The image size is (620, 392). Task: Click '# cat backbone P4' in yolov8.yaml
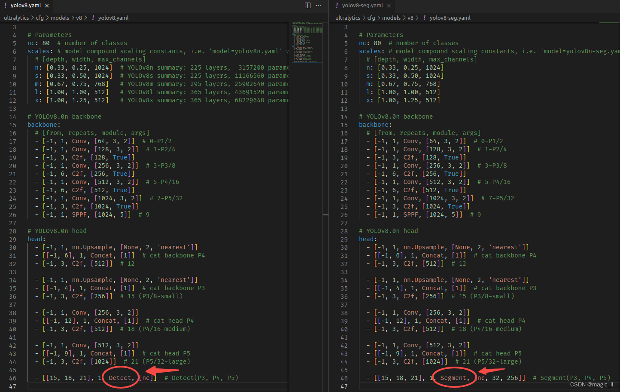click(x=173, y=255)
